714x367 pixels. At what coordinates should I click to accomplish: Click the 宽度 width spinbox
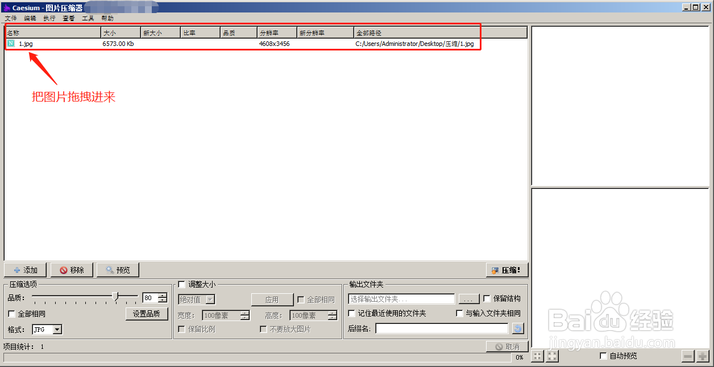(226, 315)
